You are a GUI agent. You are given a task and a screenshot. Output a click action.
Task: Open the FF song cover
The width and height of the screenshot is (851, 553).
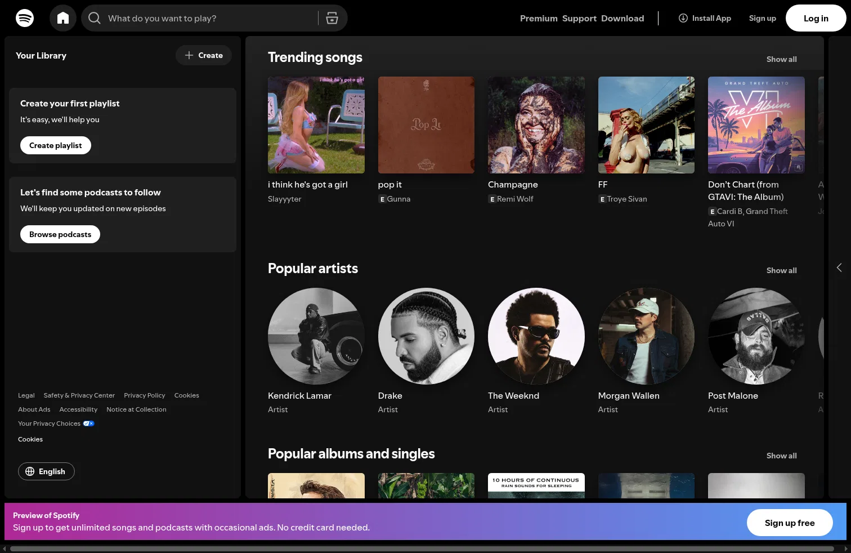click(646, 125)
